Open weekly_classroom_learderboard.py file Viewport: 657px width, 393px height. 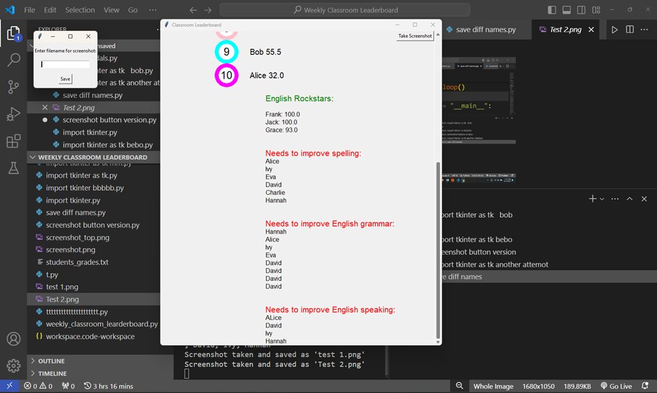102,324
